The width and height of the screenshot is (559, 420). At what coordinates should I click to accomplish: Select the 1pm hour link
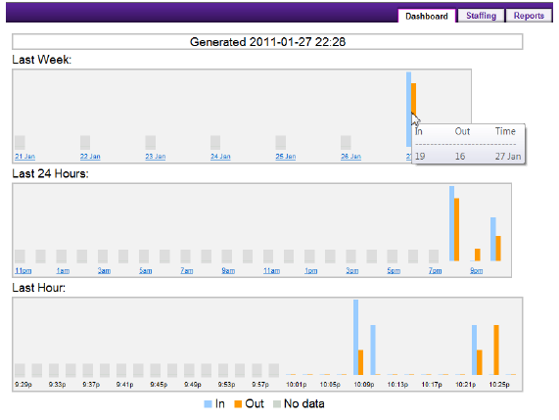tap(311, 270)
